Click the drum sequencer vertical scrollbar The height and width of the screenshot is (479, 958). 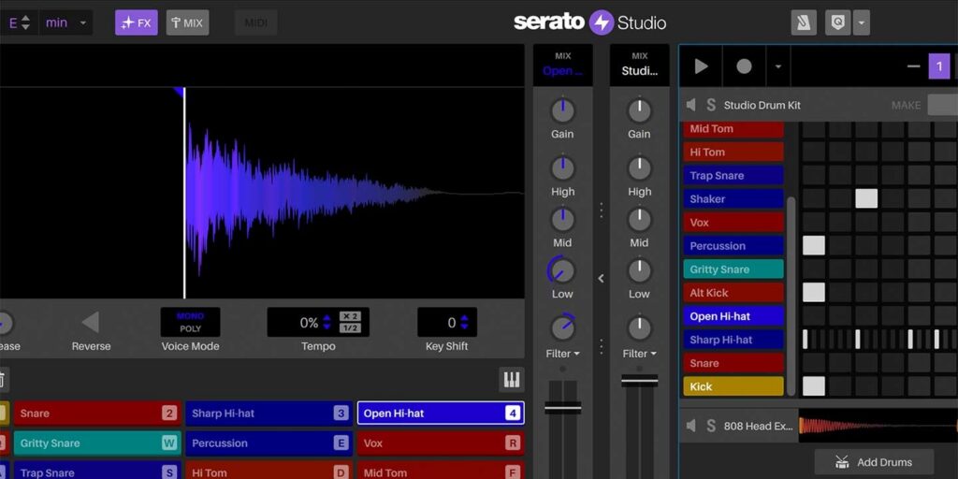pos(791,295)
